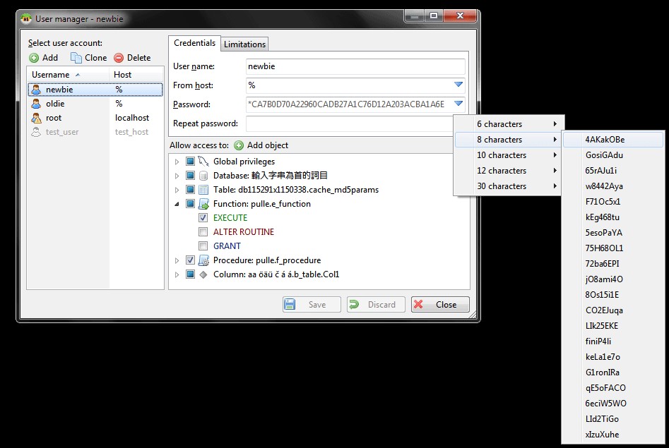This screenshot has height=448, width=669.
Task: Expand the Table cache_md5params node
Action: click(x=177, y=190)
